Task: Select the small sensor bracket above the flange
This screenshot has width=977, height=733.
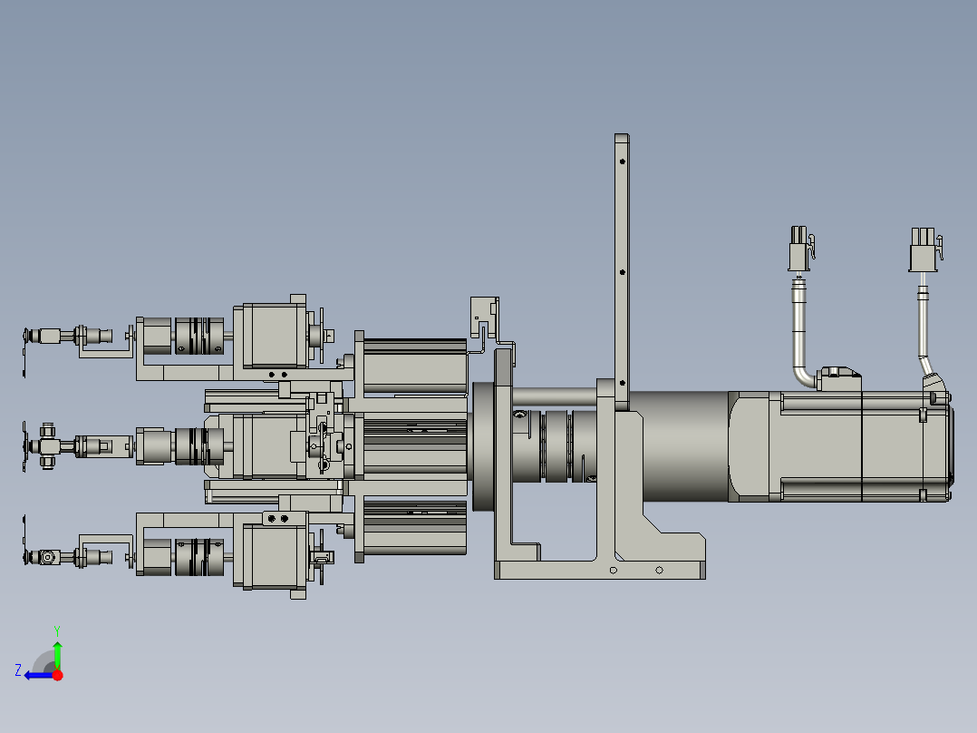Action: click(x=484, y=318)
